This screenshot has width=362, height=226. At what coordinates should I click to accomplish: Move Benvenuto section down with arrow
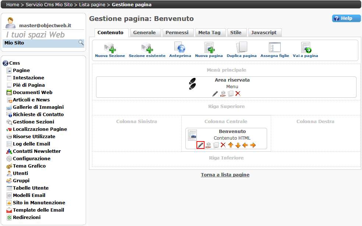238,145
